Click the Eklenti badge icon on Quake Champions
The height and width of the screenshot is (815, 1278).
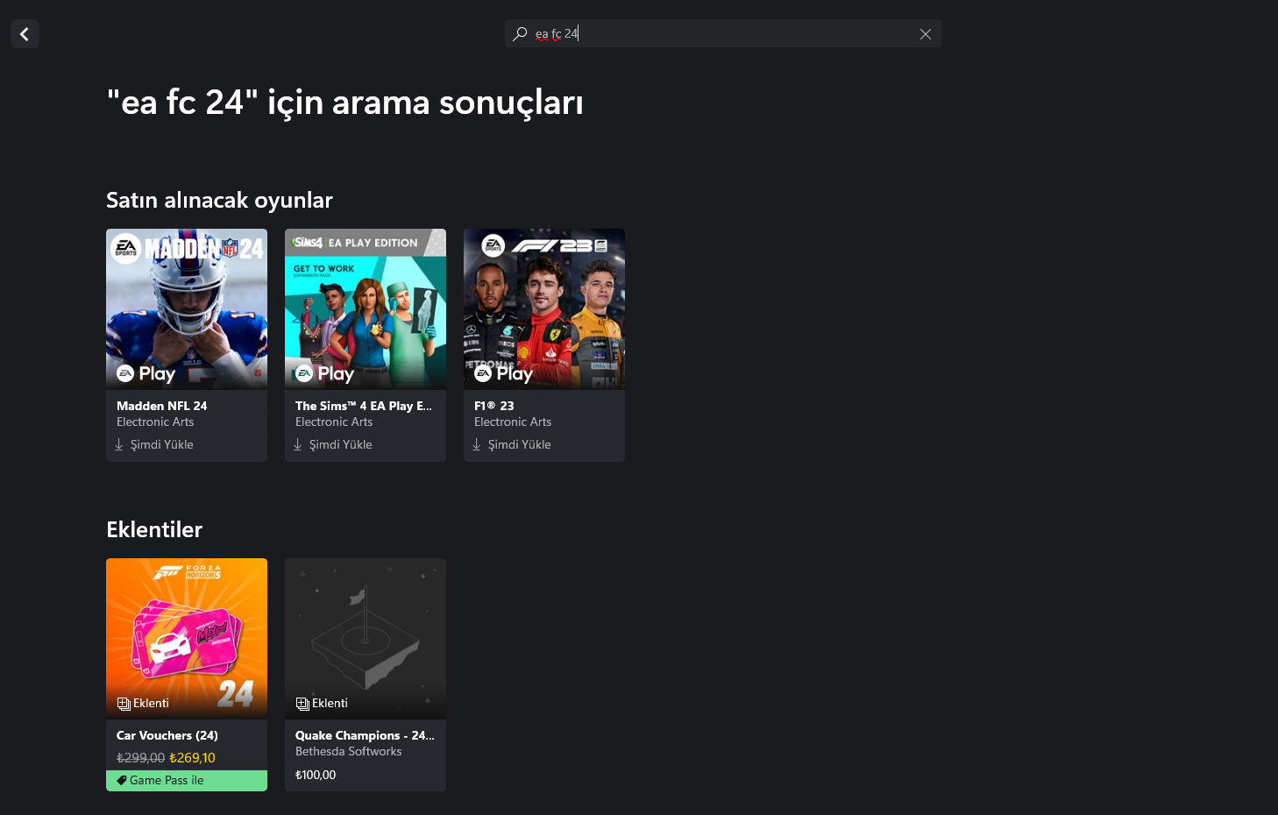(x=302, y=704)
